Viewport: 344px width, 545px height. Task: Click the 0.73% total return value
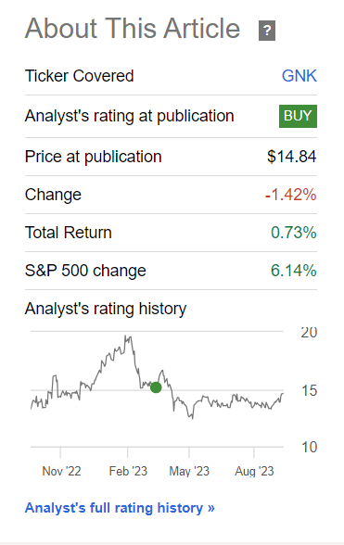click(x=294, y=233)
